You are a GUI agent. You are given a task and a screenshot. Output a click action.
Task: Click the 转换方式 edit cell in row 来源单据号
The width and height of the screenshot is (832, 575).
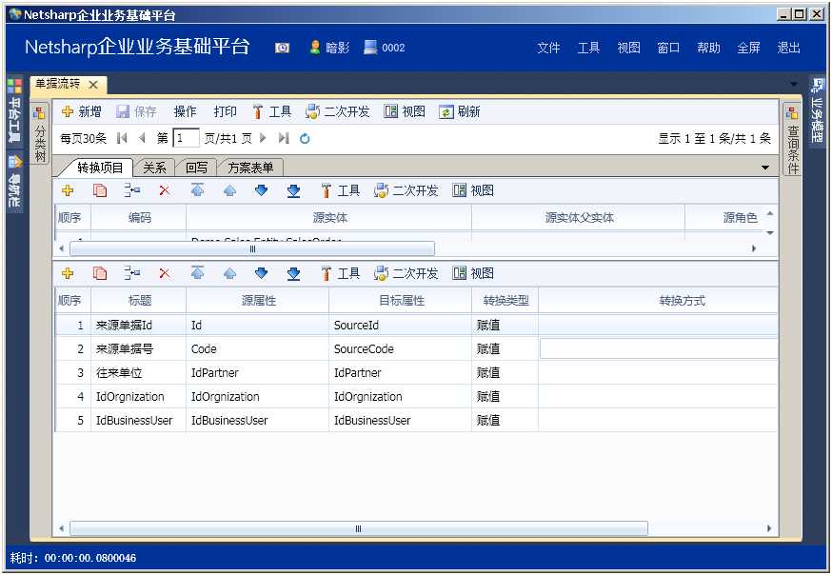point(659,349)
